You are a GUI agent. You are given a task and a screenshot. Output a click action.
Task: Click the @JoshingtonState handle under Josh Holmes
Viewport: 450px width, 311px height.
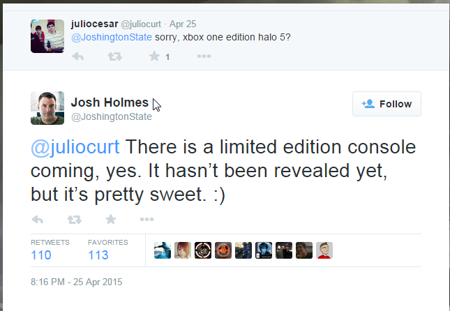point(111,116)
